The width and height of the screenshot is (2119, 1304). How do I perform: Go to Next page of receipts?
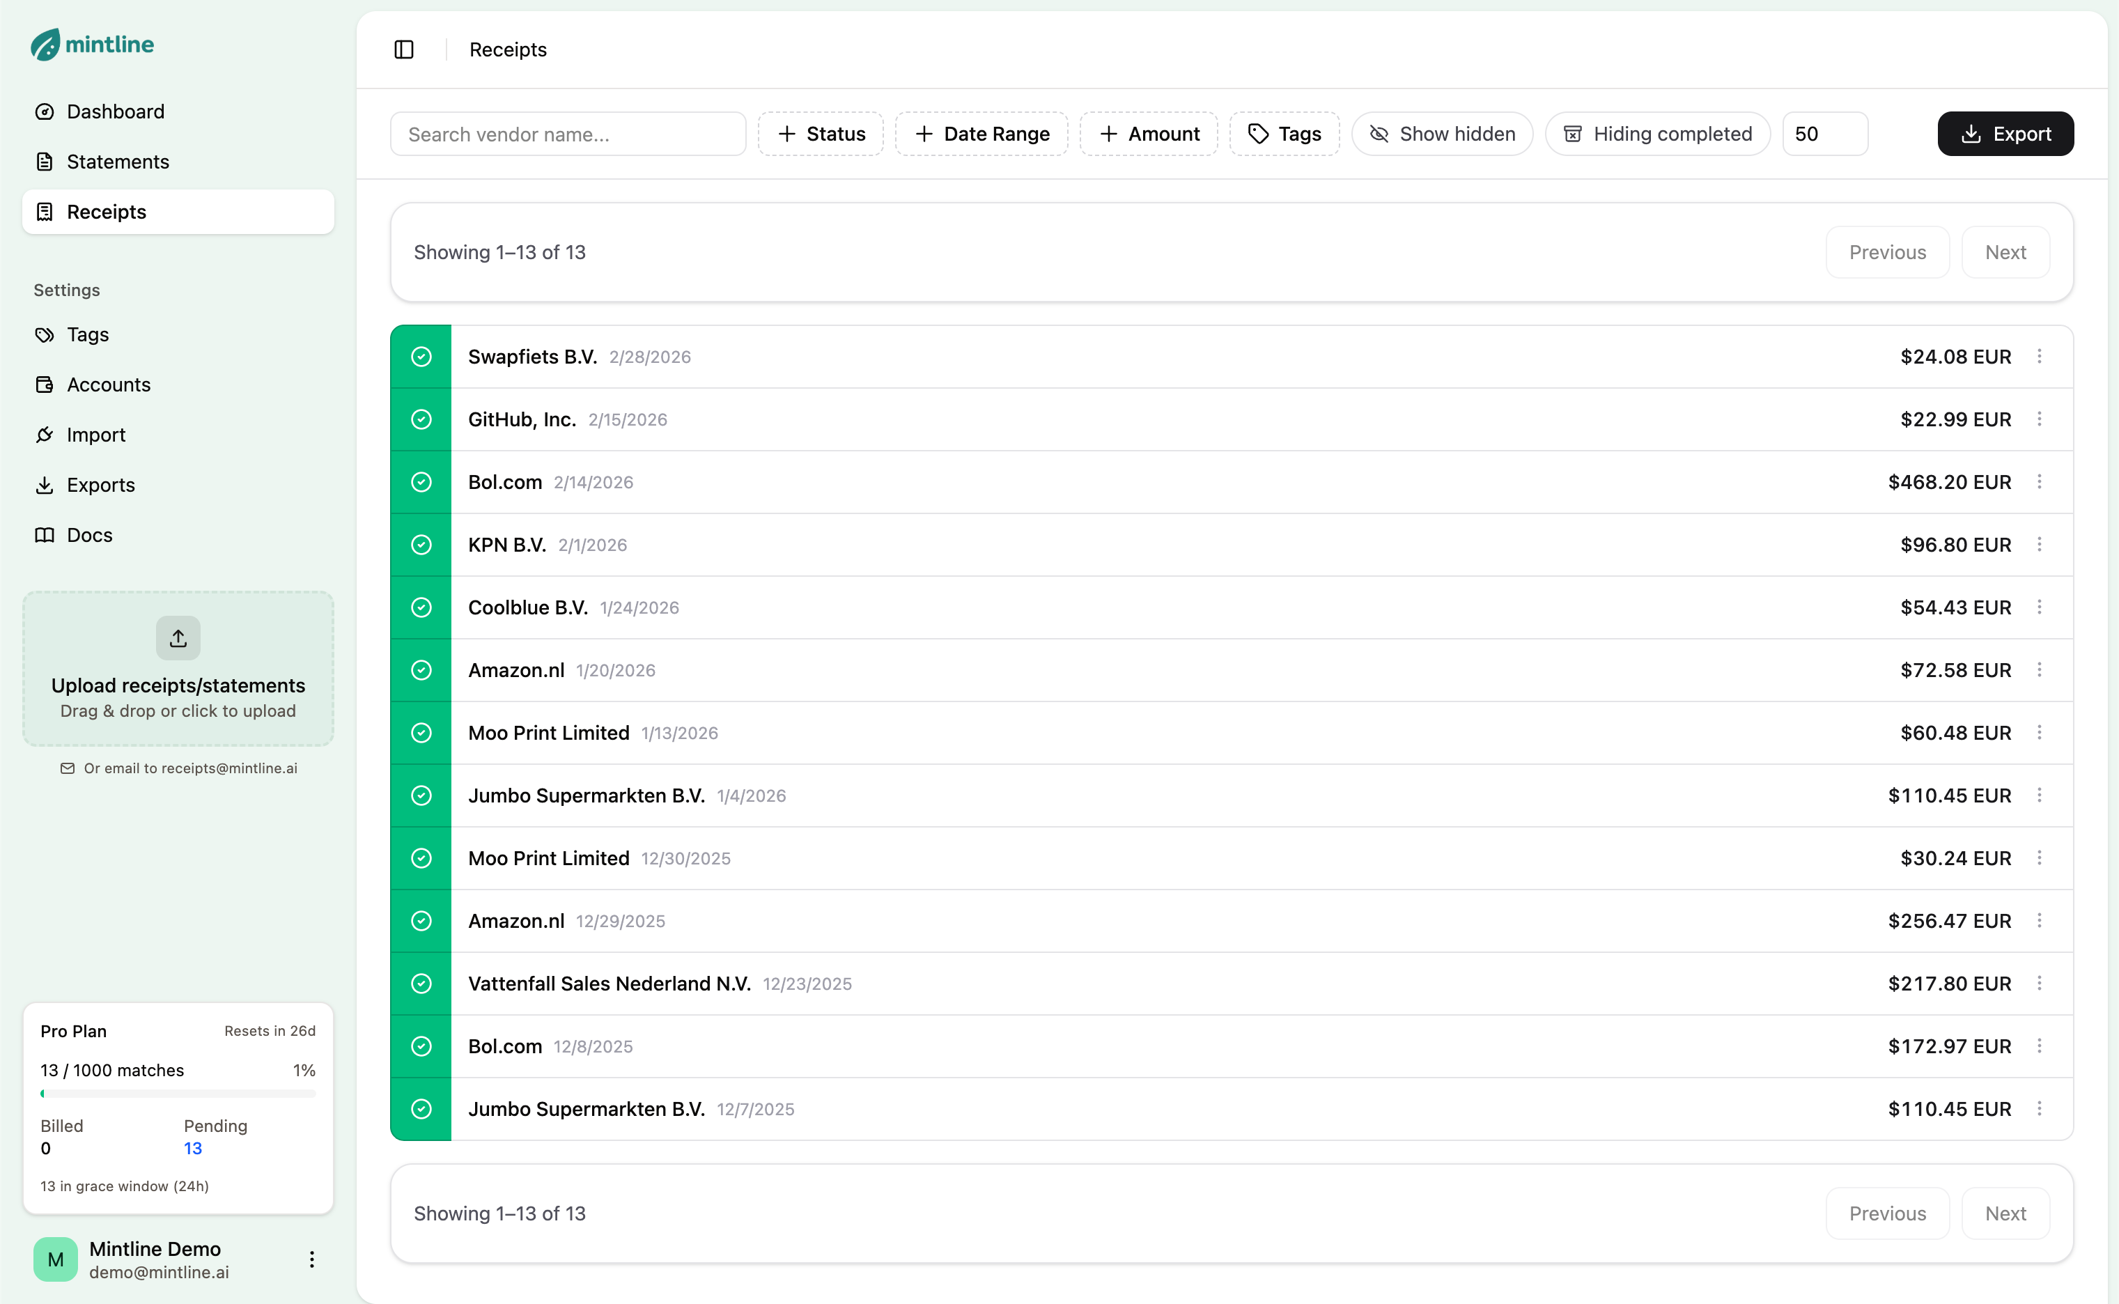[x=2007, y=252]
